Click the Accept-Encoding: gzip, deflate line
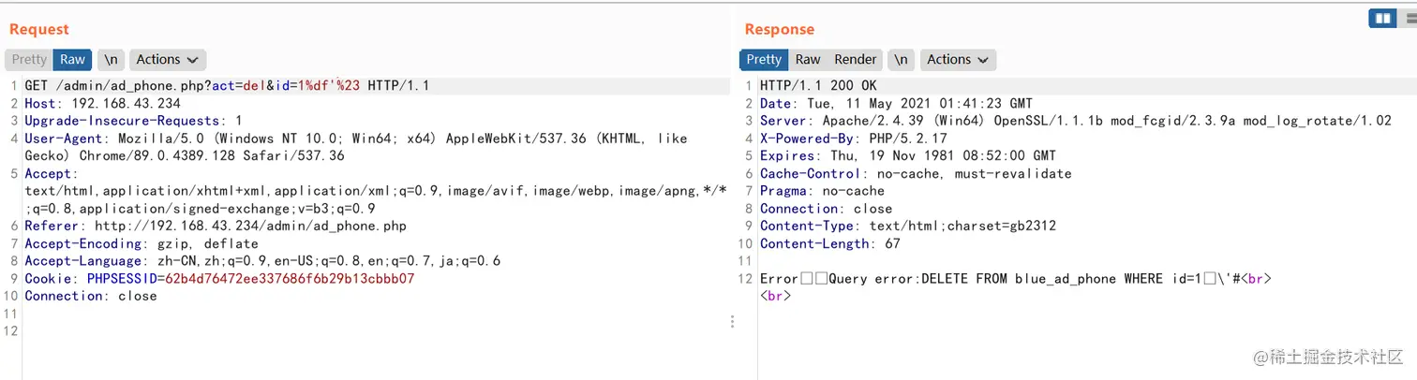This screenshot has height=380, width=1417. (141, 243)
